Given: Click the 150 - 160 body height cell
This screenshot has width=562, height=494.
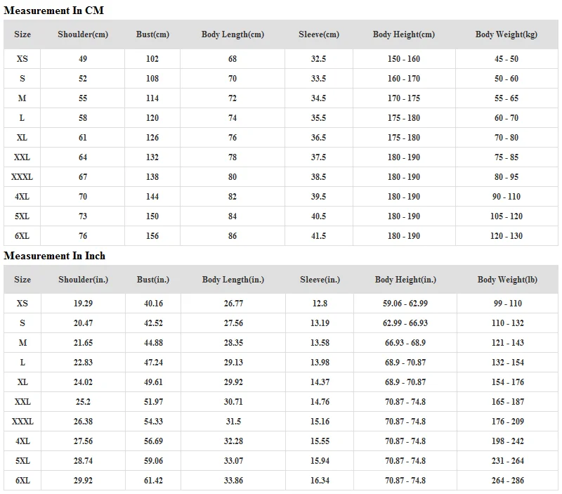Looking at the screenshot, I should point(403,59).
